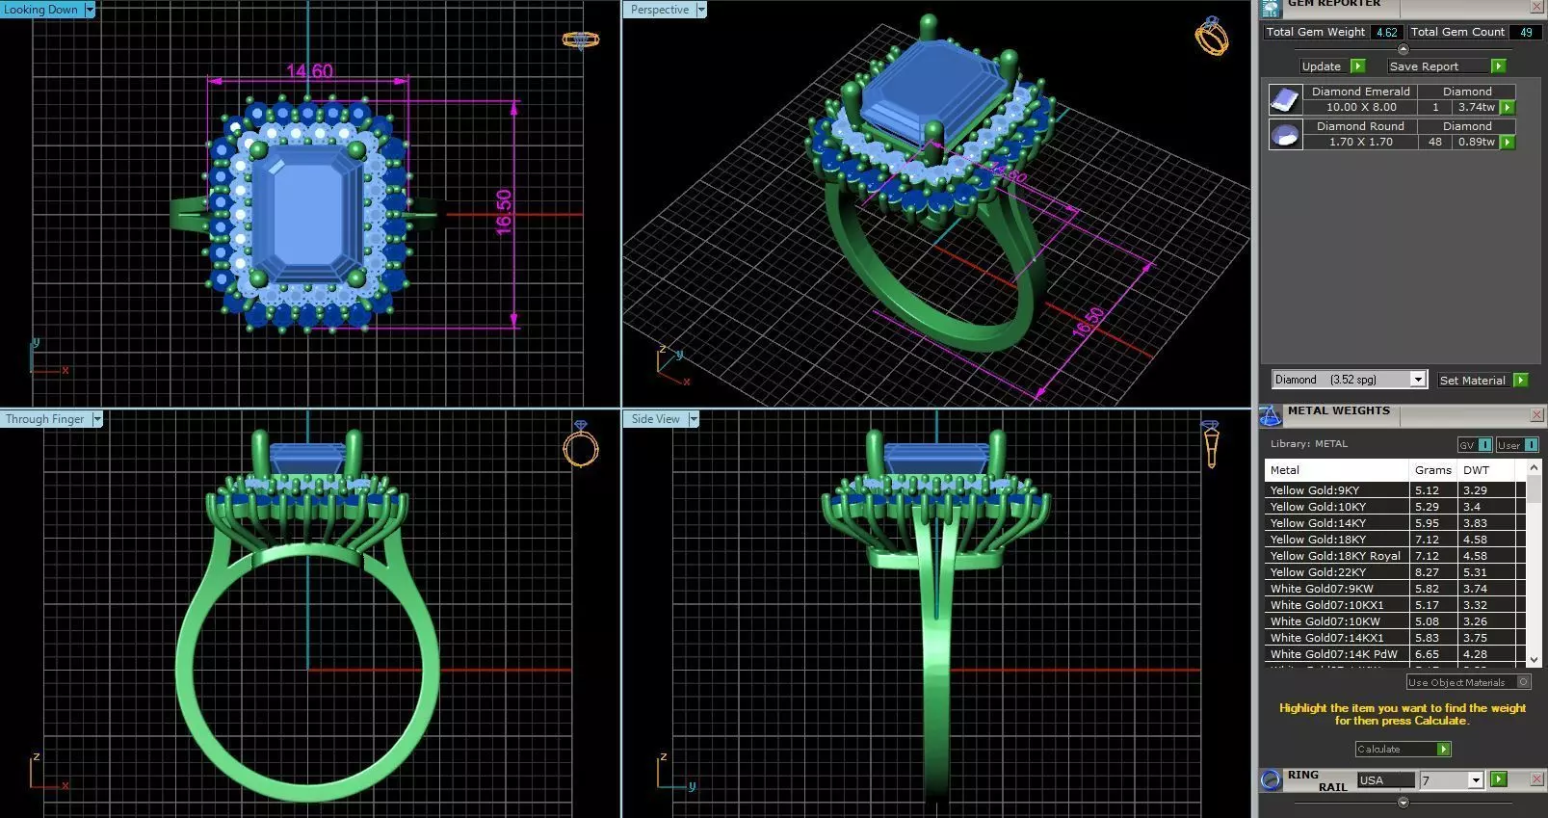Click the Looking Down viewport label

click(41, 10)
